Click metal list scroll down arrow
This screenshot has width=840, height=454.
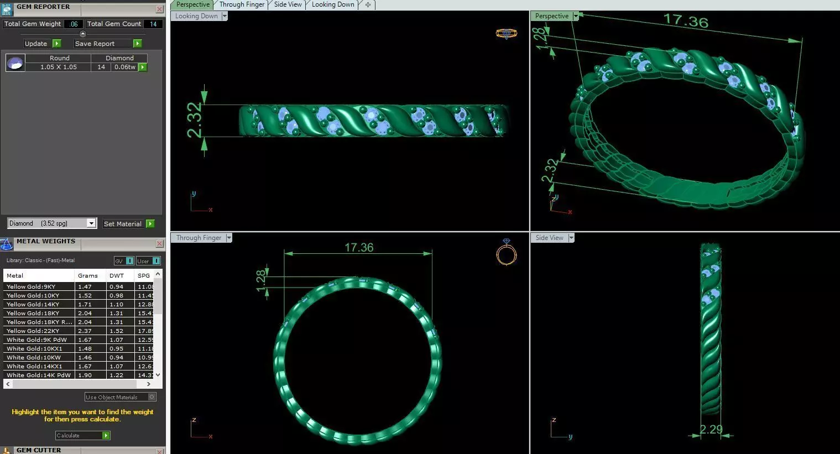click(158, 375)
